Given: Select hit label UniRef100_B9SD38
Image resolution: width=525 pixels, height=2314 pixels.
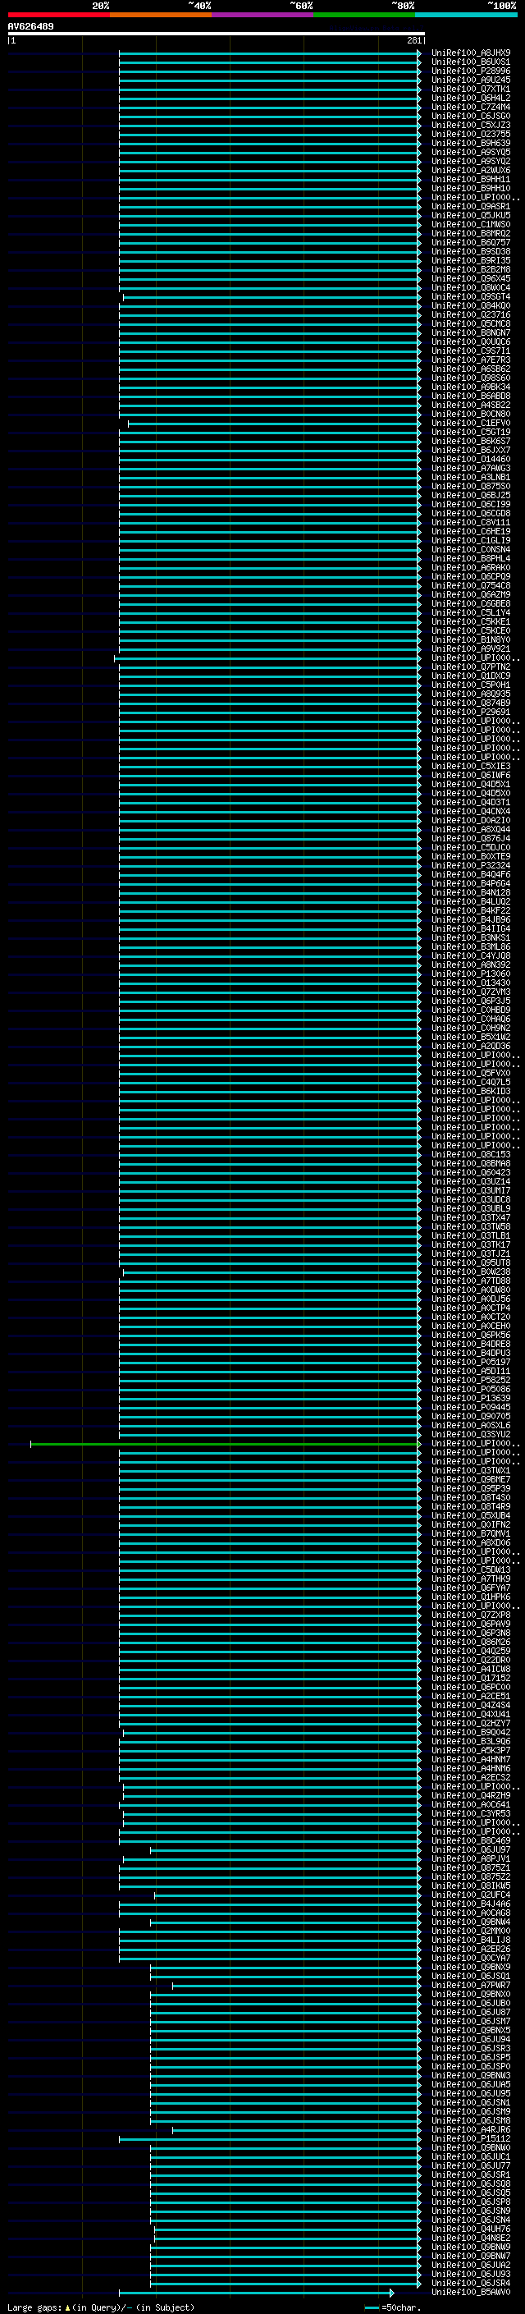Looking at the screenshot, I should click(x=471, y=251).
